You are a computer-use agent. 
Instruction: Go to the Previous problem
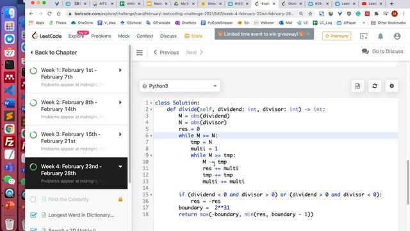[x=167, y=53]
